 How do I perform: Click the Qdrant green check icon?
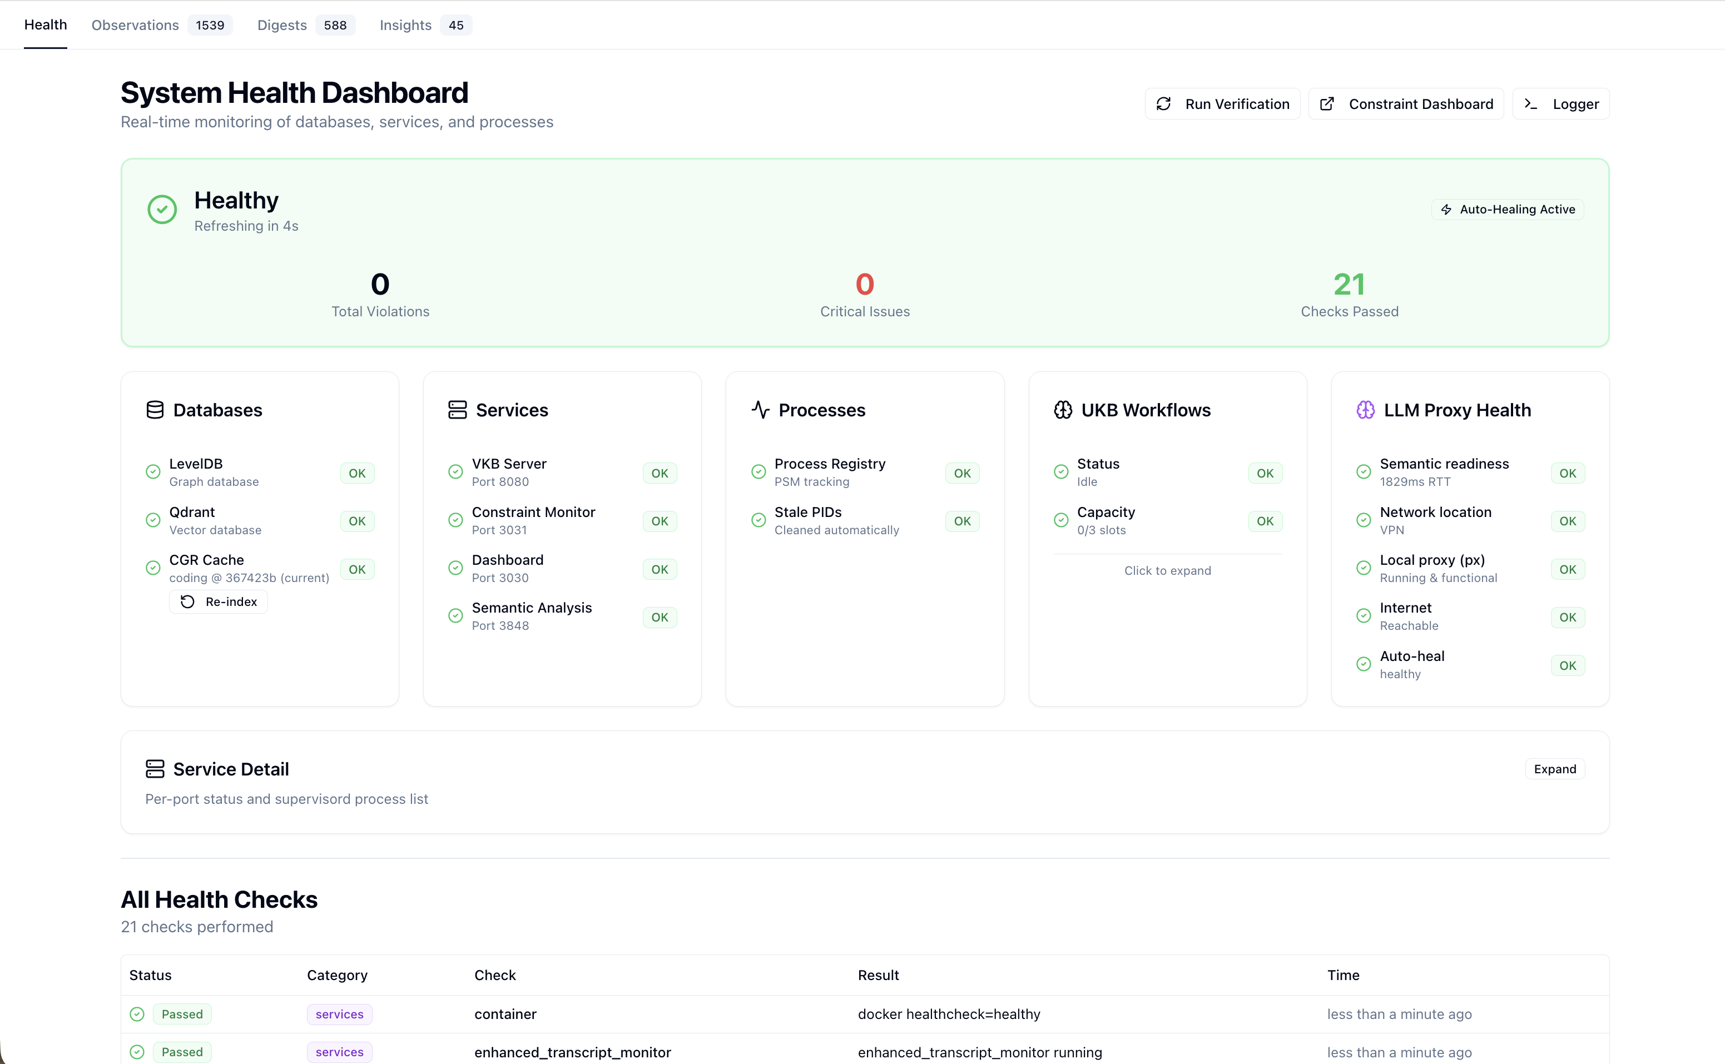point(153,520)
